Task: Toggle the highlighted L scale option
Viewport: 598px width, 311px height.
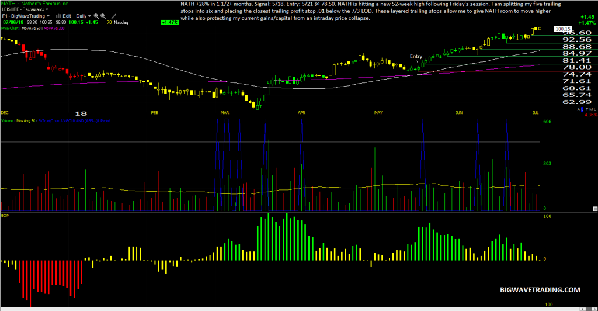Action: pyautogui.click(x=582, y=109)
